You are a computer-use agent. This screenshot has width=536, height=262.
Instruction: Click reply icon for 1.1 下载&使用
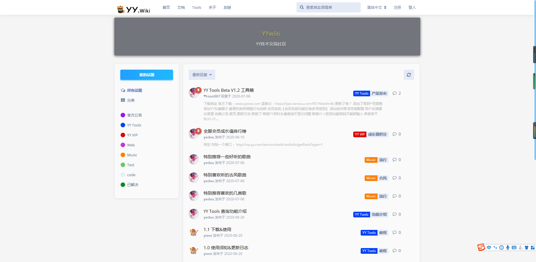point(395,232)
